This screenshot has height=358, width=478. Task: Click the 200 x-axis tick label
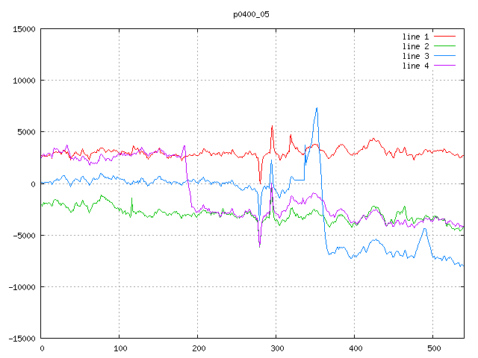click(198, 348)
